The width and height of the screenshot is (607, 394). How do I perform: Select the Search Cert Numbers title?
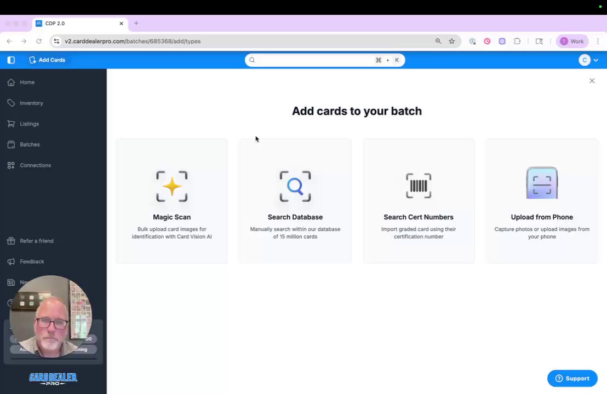pyautogui.click(x=419, y=217)
